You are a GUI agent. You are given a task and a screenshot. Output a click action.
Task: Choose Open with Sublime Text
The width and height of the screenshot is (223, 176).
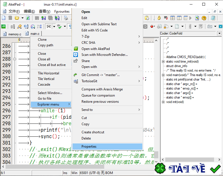(99, 24)
